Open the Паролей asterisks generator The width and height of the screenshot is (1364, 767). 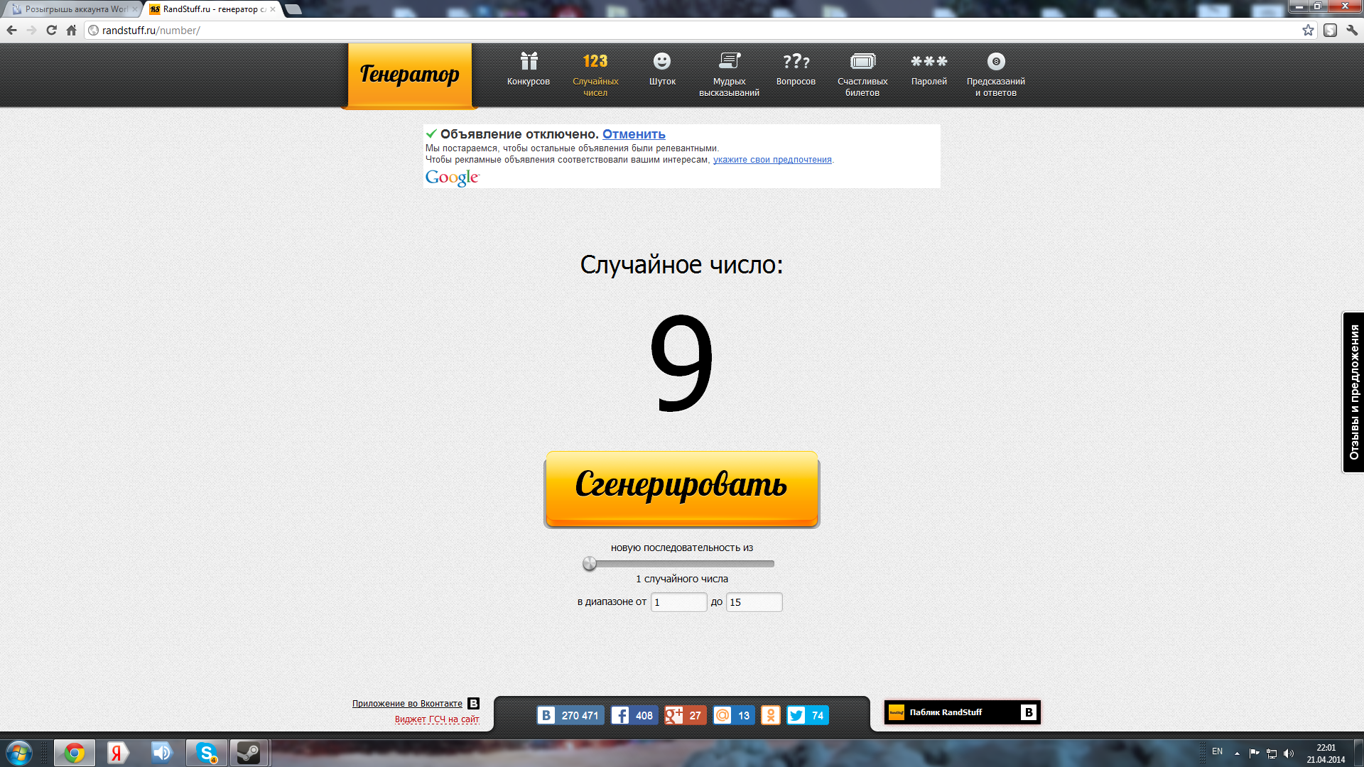pos(929,70)
